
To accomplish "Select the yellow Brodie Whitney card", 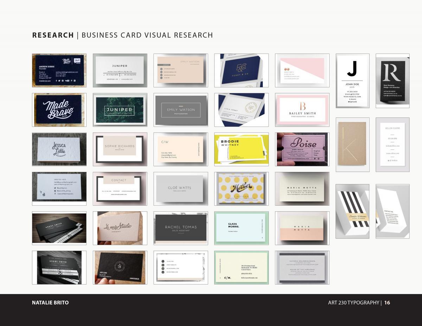I will coord(241,149).
